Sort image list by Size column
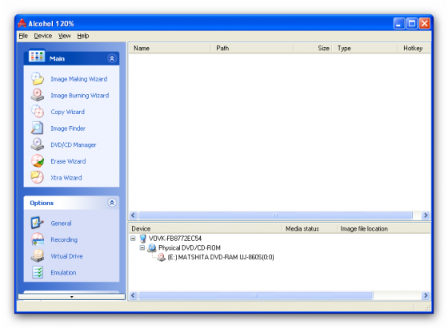 tap(313, 48)
